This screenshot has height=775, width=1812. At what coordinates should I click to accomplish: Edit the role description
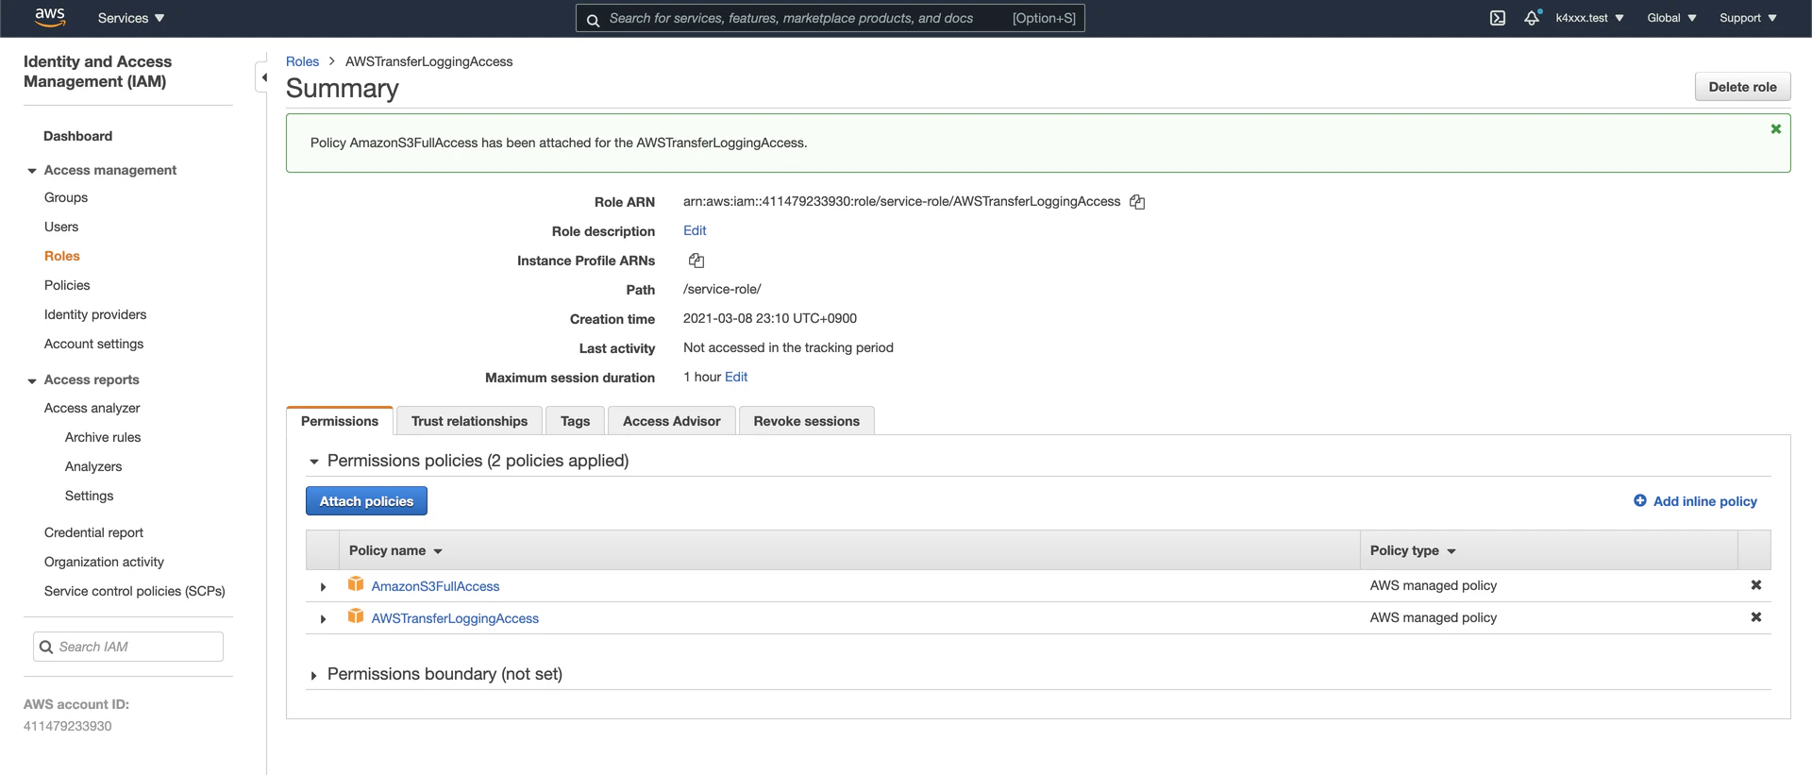tap(695, 230)
